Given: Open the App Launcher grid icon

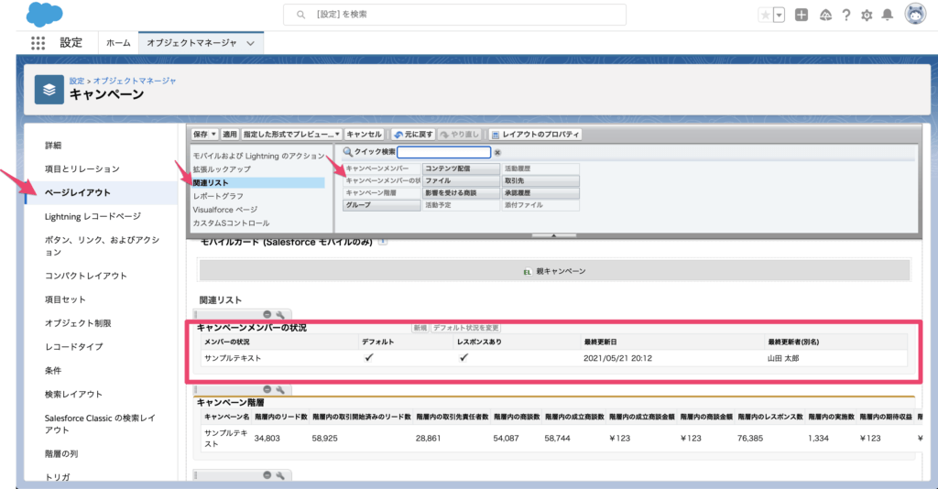Looking at the screenshot, I should click(x=38, y=43).
